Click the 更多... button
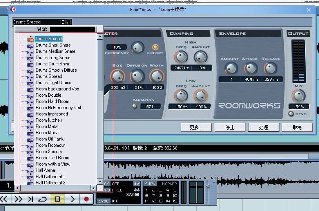 196,128
